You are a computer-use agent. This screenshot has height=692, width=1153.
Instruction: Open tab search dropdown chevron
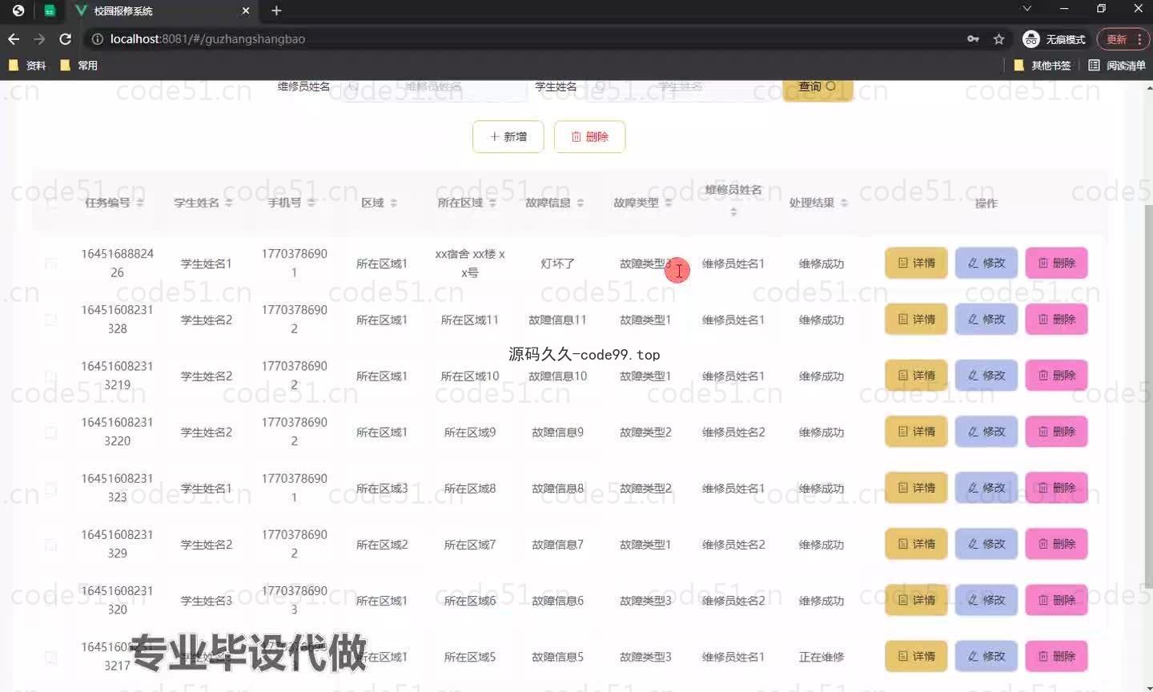tap(1026, 9)
